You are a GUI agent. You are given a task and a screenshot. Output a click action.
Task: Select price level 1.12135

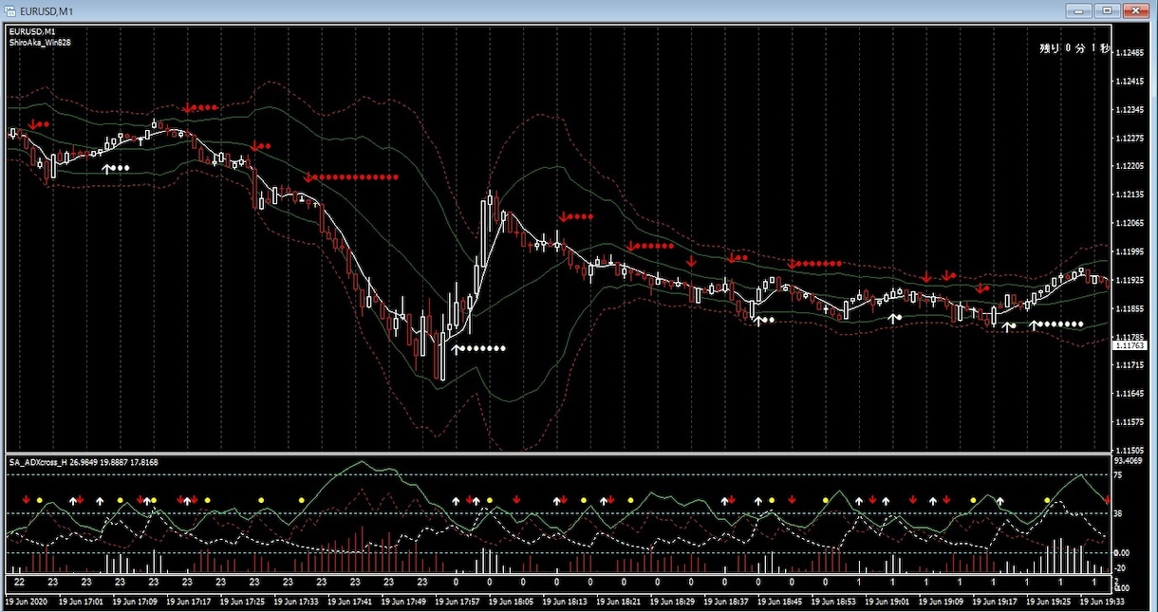coord(1131,195)
